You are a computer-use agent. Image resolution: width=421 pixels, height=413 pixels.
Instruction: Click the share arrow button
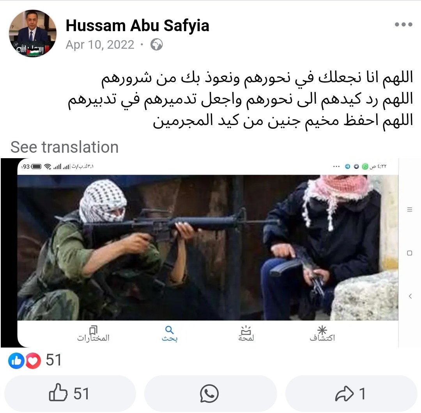coord(351,394)
